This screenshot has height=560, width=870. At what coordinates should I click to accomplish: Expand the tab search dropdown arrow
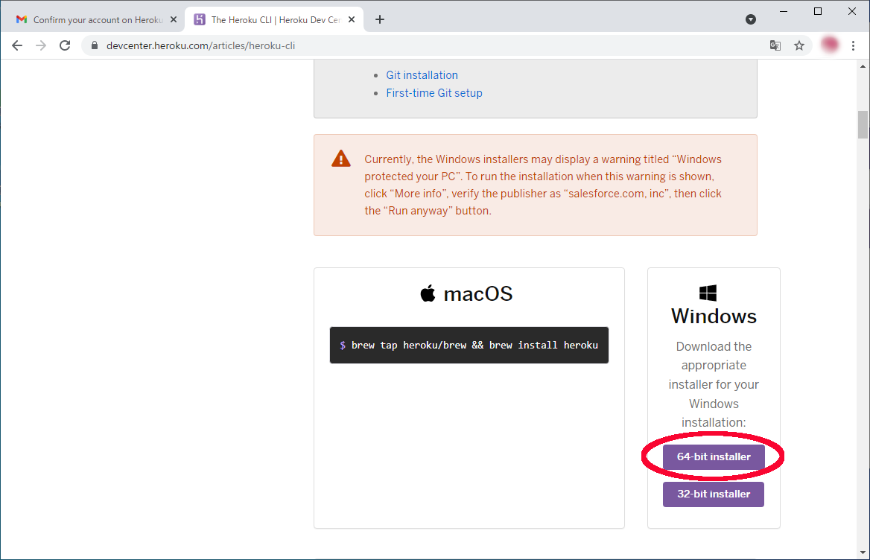751,19
